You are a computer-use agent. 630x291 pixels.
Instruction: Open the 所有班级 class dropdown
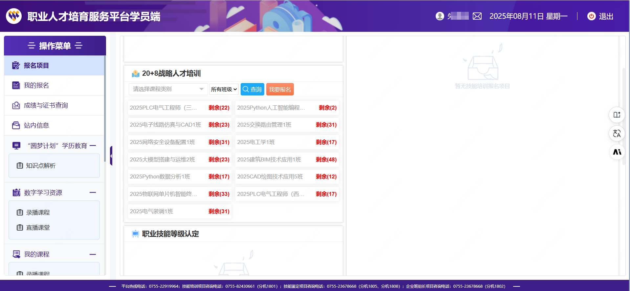click(224, 89)
